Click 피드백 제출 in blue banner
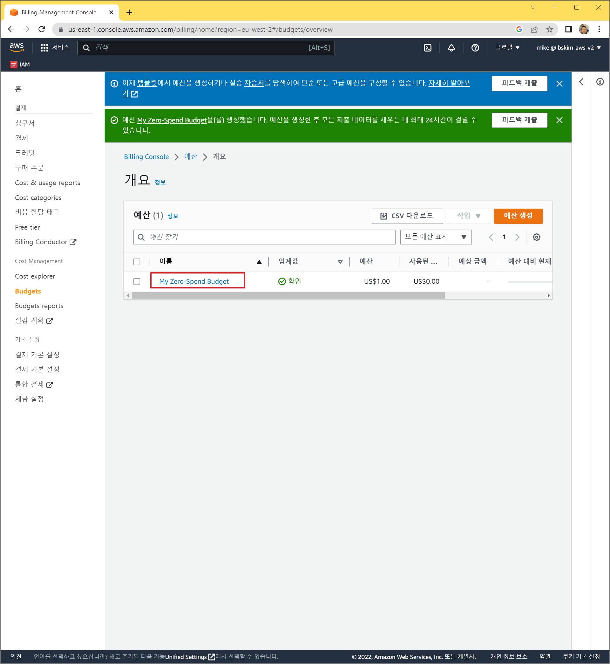This screenshot has width=610, height=664. [519, 83]
